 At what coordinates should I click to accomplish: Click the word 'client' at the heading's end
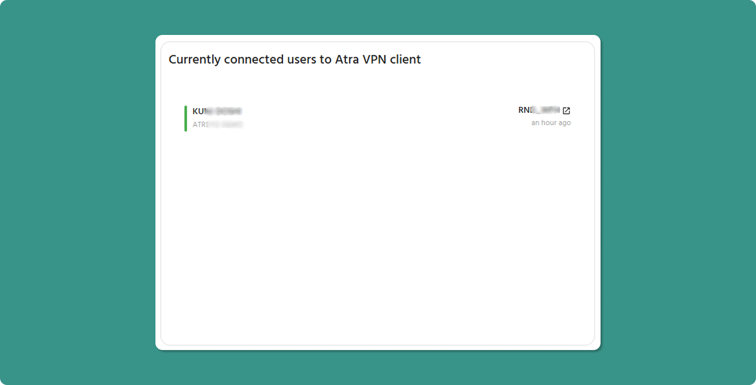point(405,60)
